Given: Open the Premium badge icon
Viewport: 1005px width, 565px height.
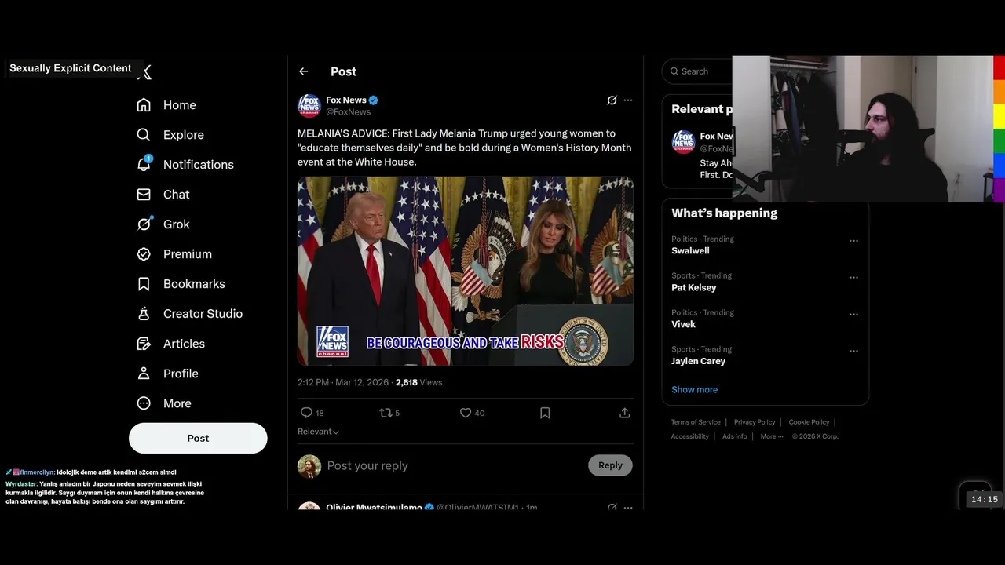Looking at the screenshot, I should point(144,254).
